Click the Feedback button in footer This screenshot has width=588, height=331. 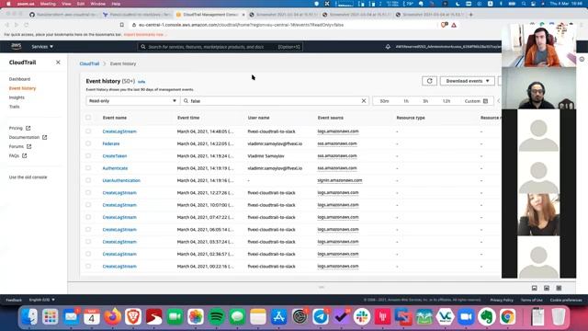point(14,301)
